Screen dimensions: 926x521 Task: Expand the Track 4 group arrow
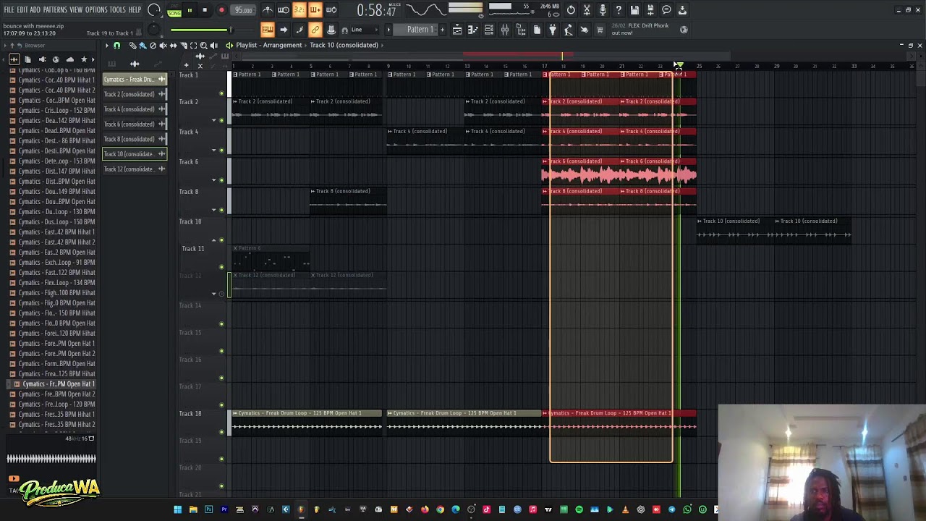(213, 150)
